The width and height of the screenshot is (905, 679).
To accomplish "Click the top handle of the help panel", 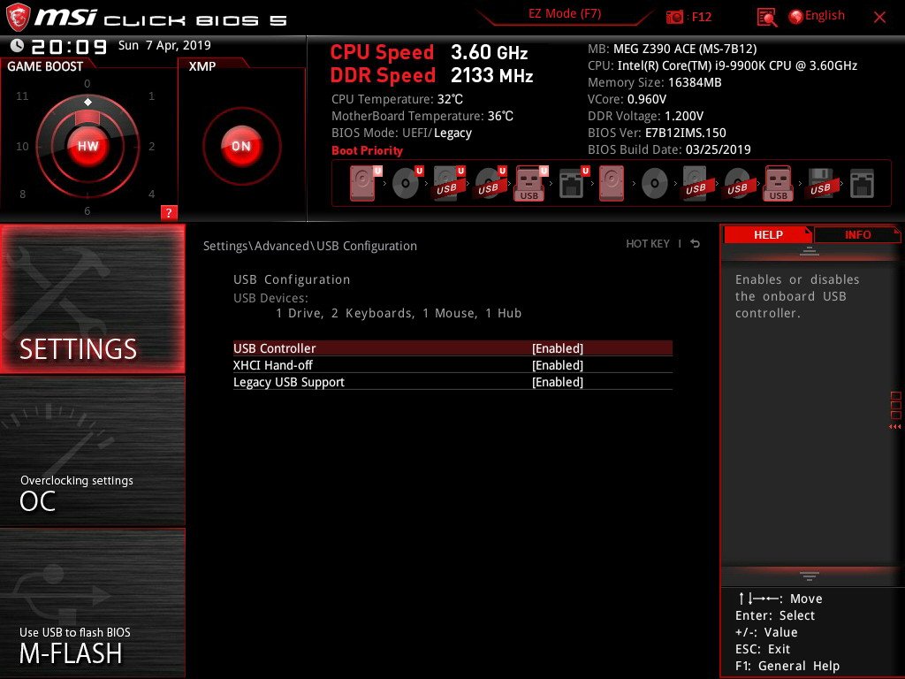I will tap(810, 251).
